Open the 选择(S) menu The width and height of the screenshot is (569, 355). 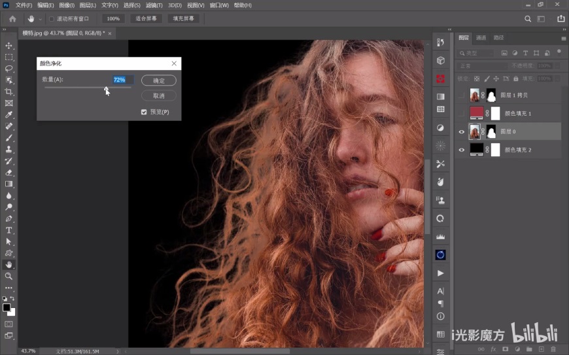pos(131,5)
